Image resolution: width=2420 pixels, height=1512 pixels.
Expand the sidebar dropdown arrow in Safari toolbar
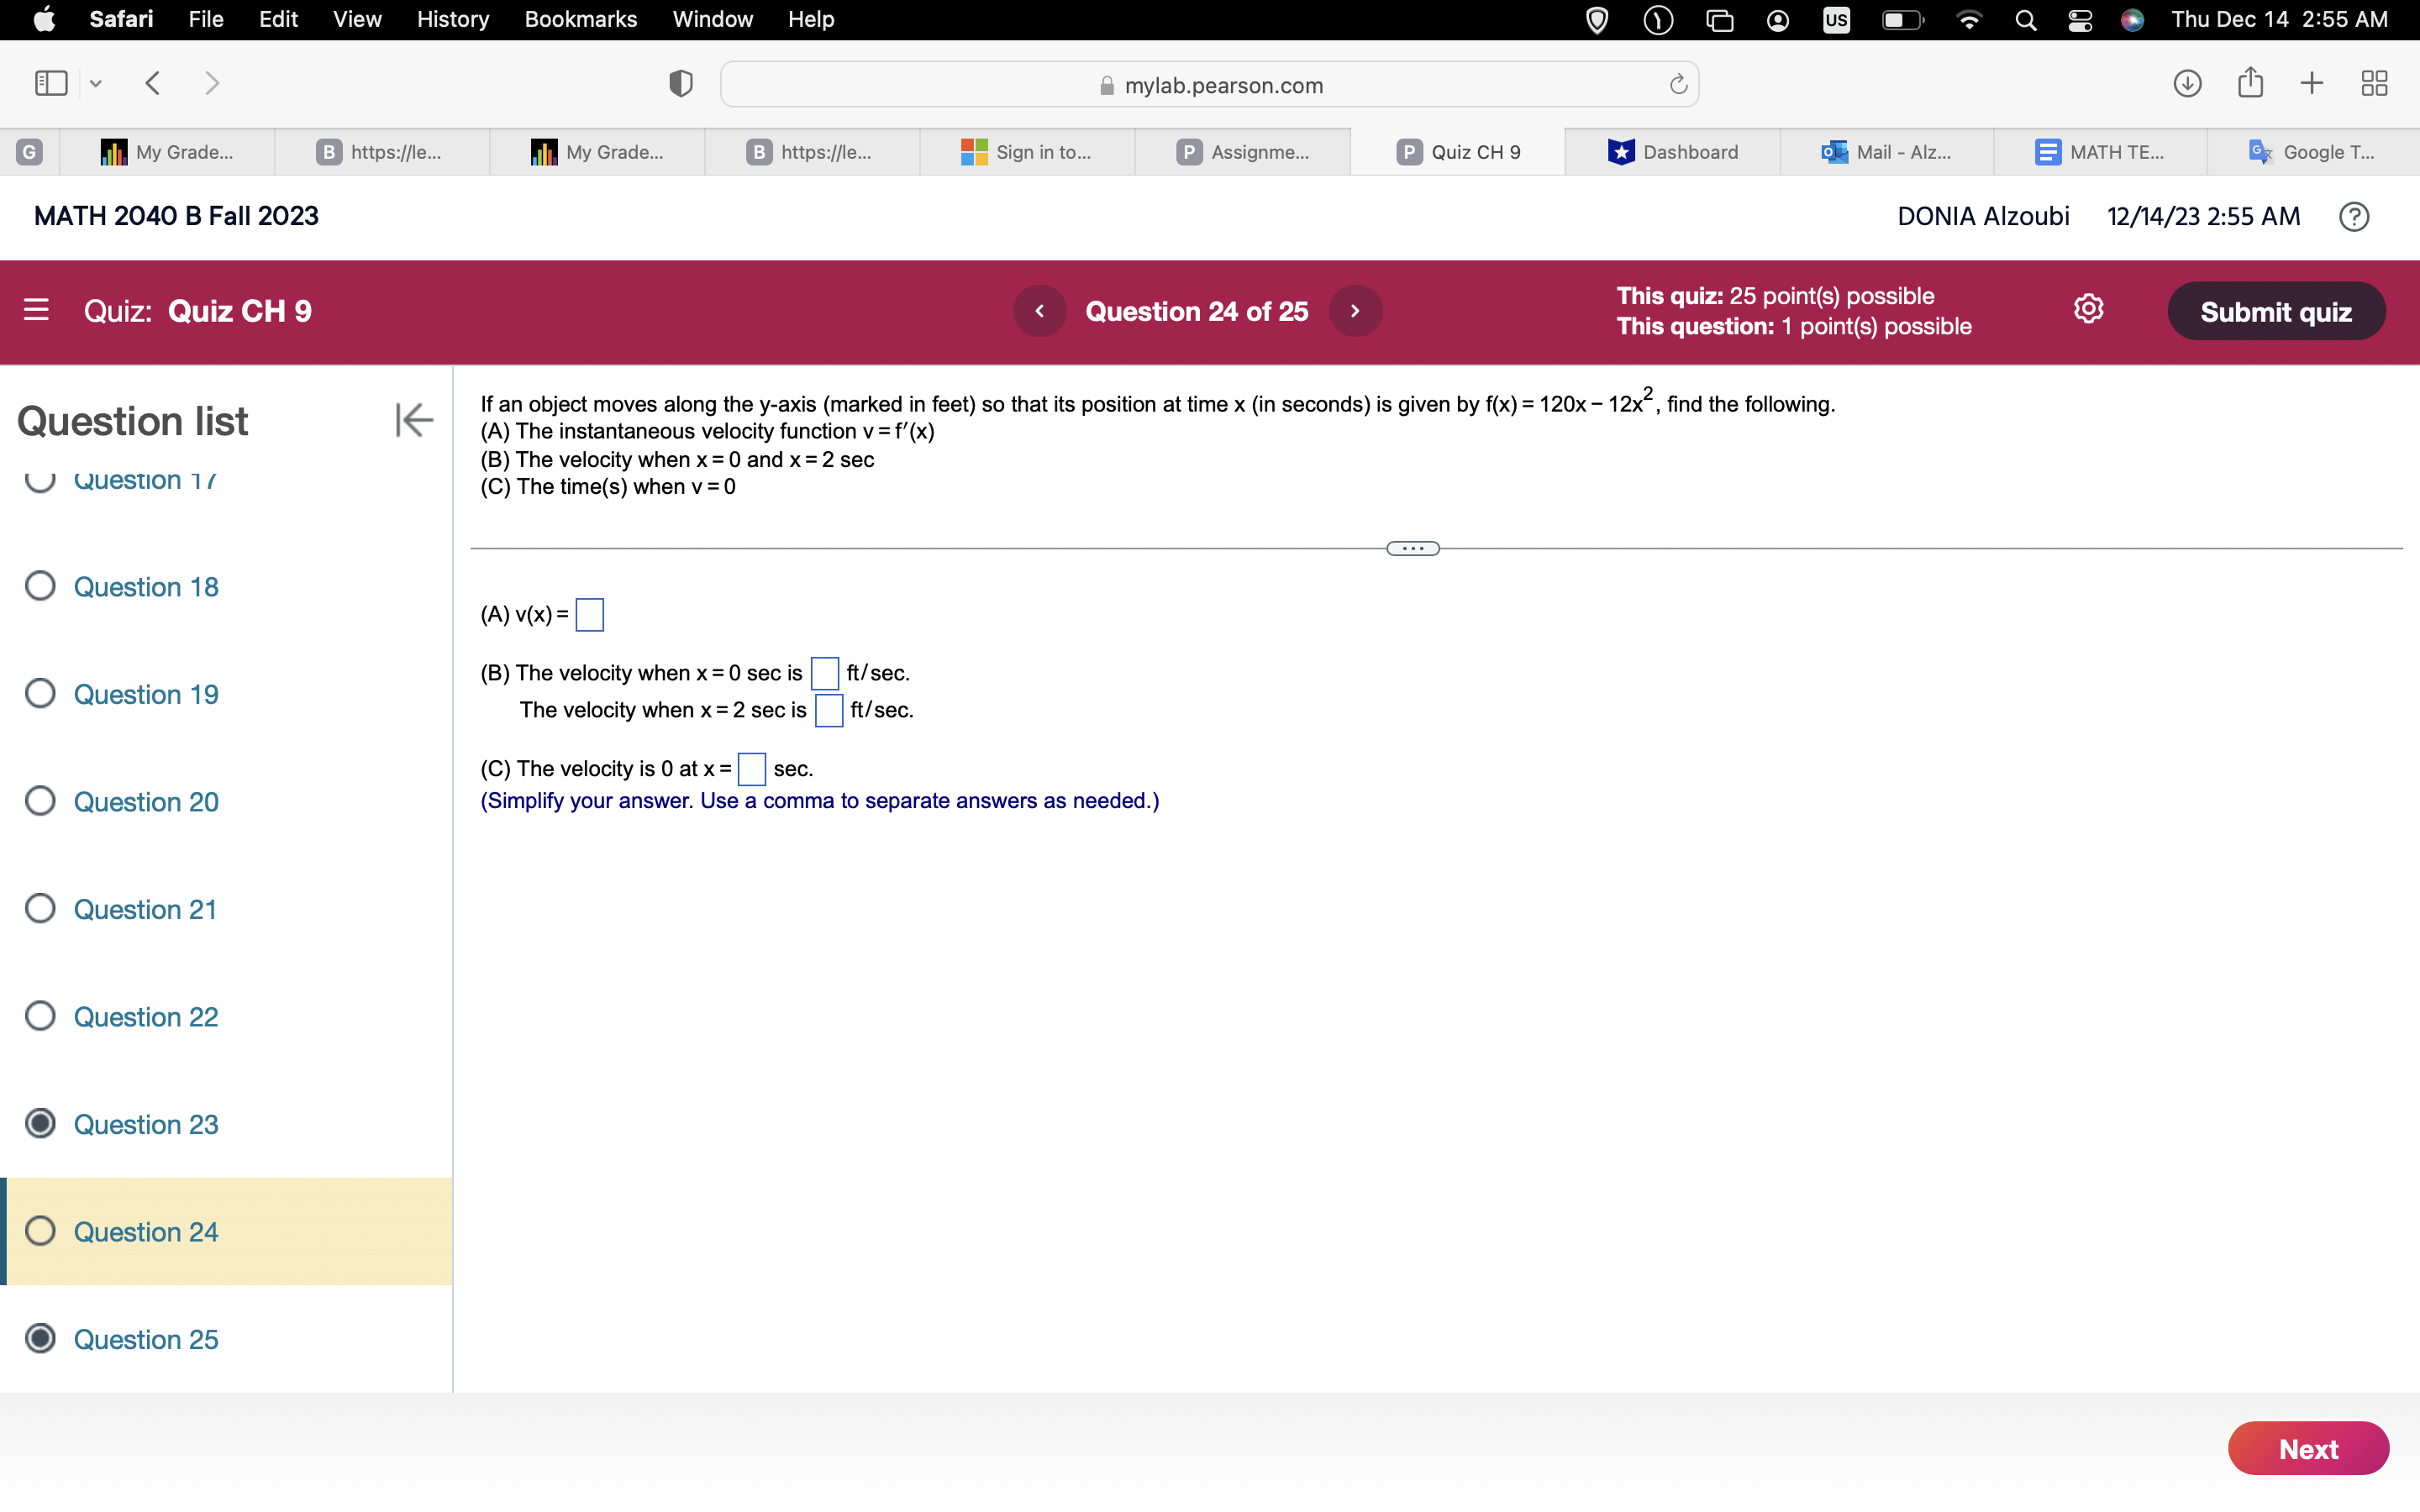click(x=96, y=84)
